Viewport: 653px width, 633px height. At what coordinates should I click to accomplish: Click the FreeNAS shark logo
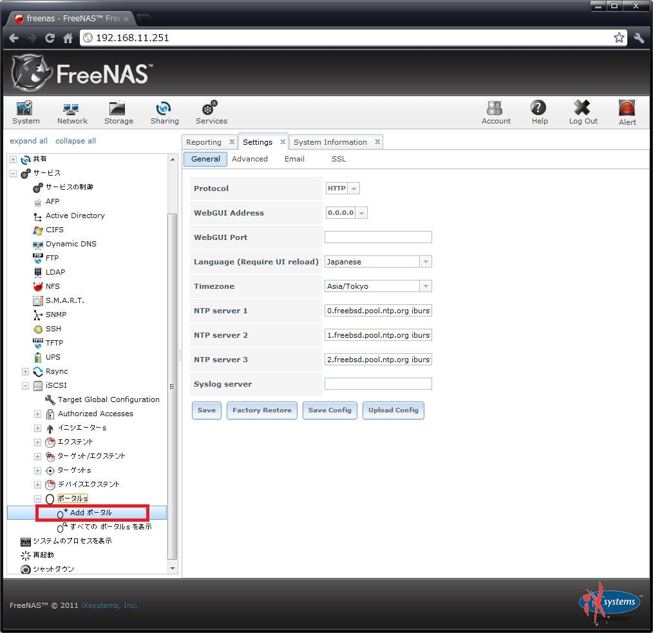coord(32,73)
